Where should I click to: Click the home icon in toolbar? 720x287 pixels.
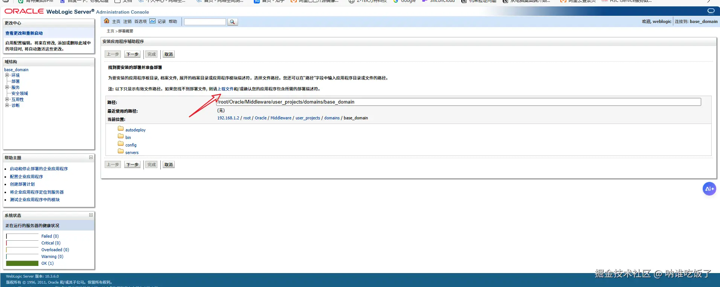tap(107, 21)
